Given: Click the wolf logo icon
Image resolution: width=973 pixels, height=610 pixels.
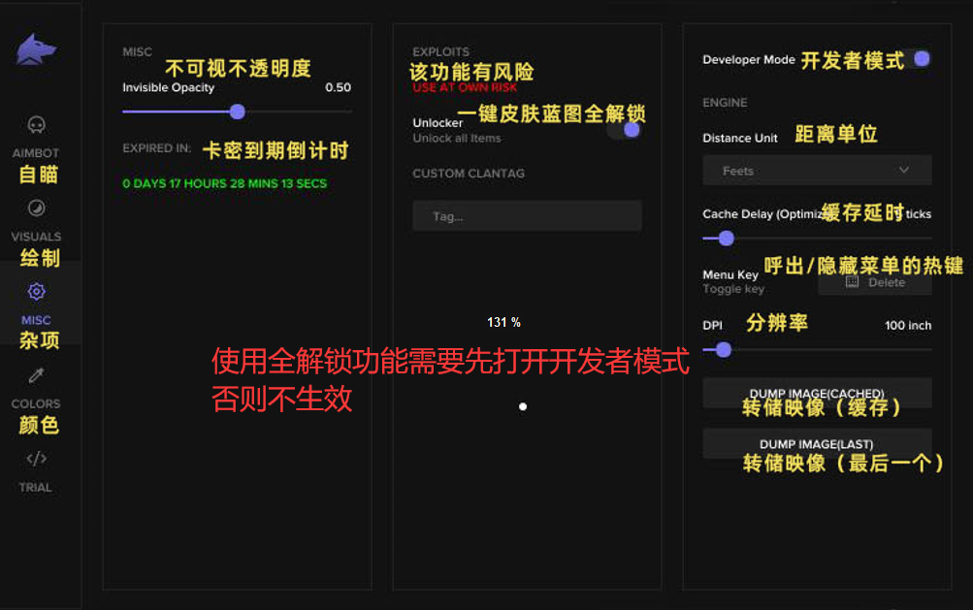Looking at the screenshot, I should (36, 49).
